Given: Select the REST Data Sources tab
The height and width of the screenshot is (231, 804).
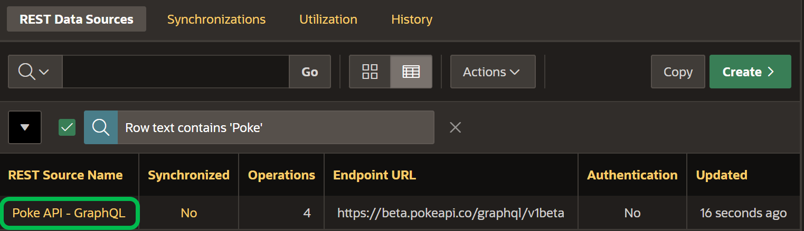Looking at the screenshot, I should pyautogui.click(x=77, y=19).
